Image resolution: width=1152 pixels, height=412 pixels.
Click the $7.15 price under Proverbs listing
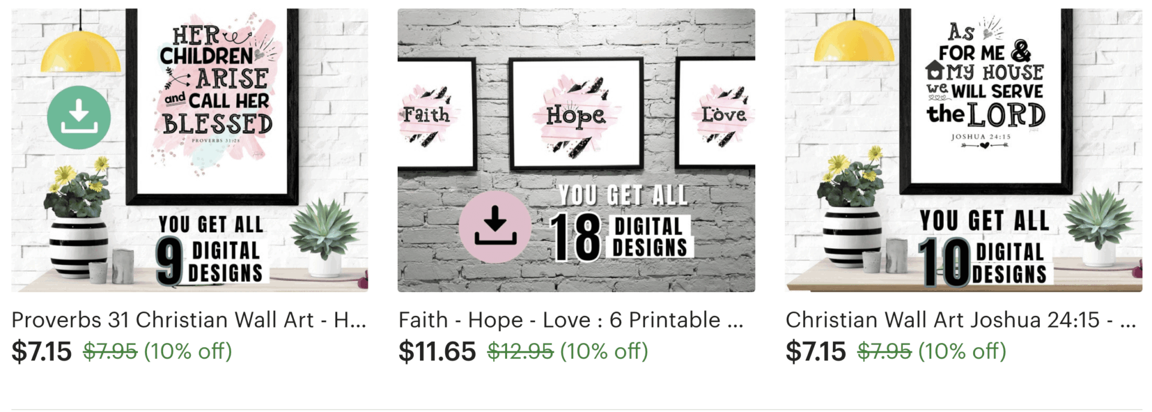[41, 351]
